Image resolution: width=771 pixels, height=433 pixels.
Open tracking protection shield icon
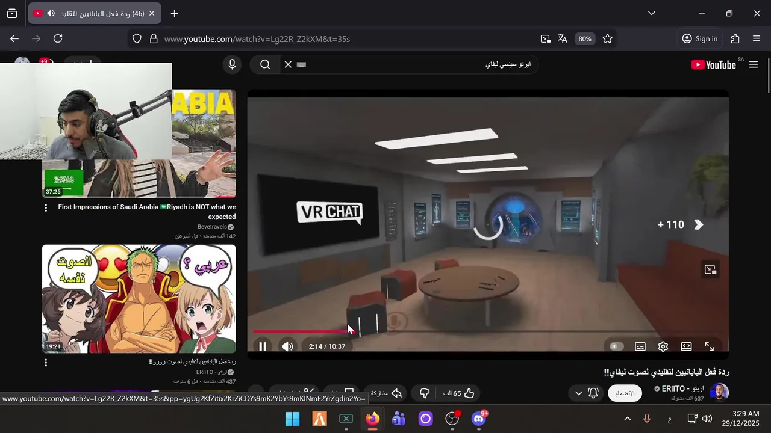[x=137, y=38]
